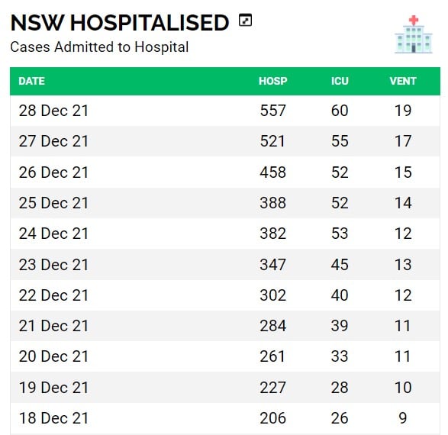Click the hospital building icon
This screenshot has width=448, height=435.
pyautogui.click(x=414, y=34)
